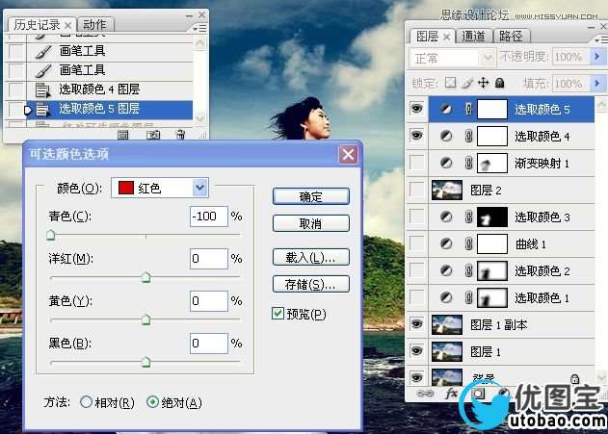Viewport: 608px width, 434px height.
Task: Click adjustment icon of 选取颜色 3 layer
Action: [446, 217]
